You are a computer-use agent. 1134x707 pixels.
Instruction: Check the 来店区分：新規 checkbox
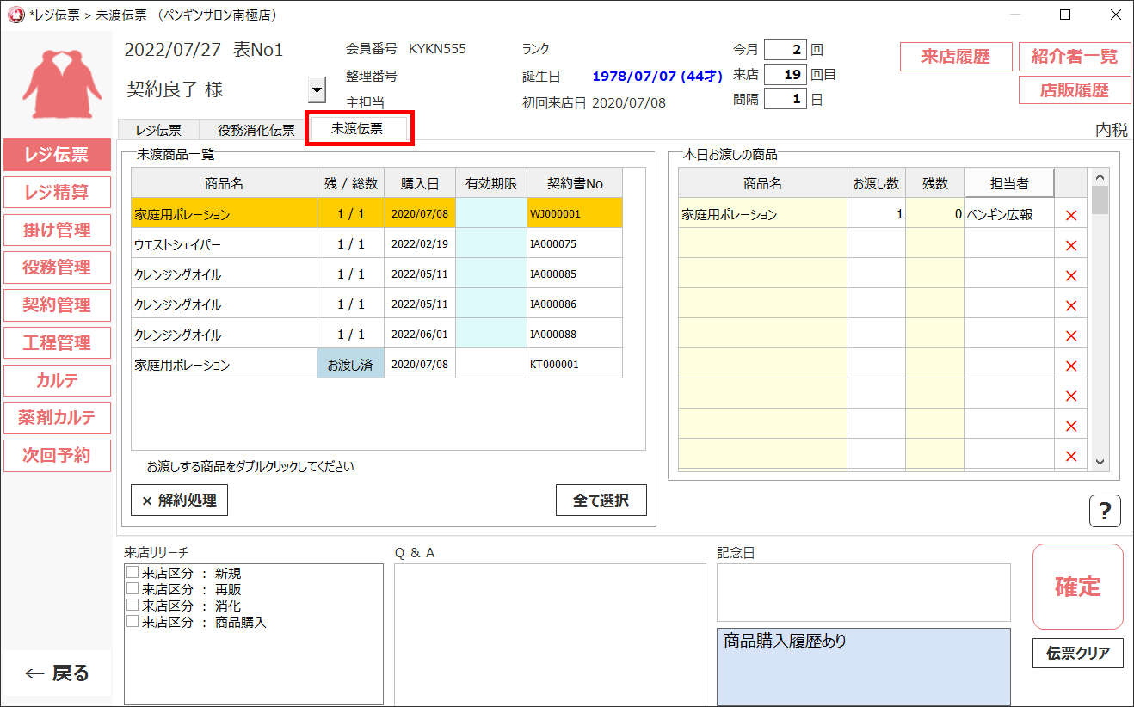pyautogui.click(x=133, y=573)
